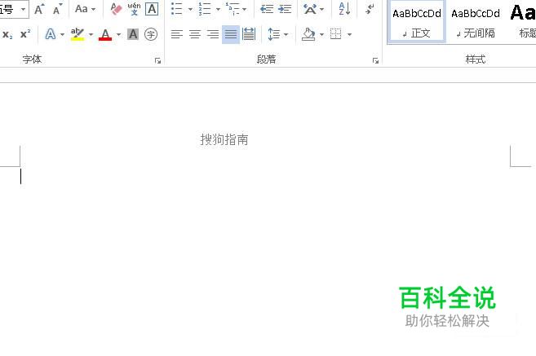Expand multilevel list dropdown arrow

click(x=245, y=9)
